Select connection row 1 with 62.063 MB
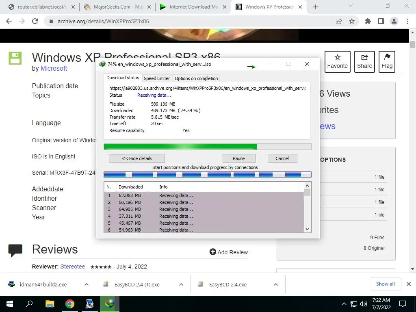Image resolution: width=416 pixels, height=312 pixels. pos(204,195)
